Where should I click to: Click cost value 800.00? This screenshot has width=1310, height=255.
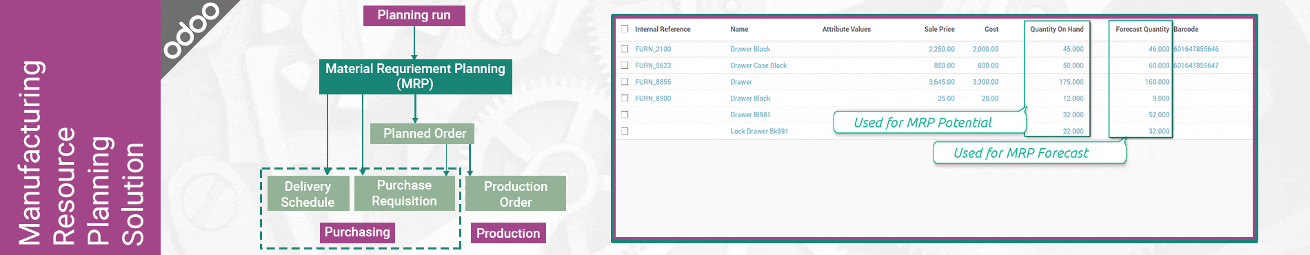[x=988, y=65]
